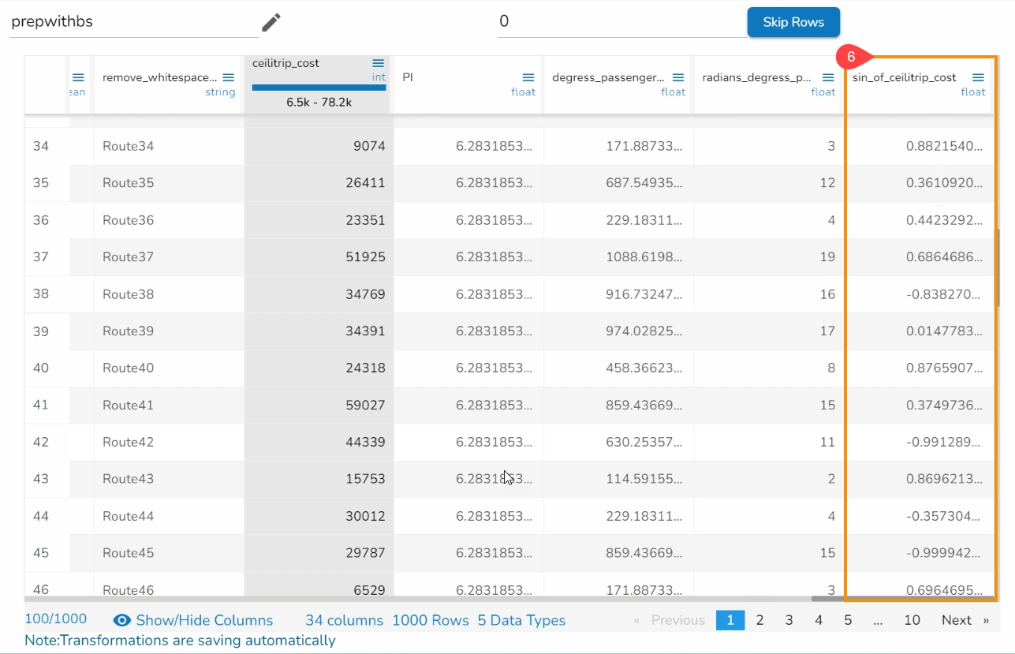This screenshot has height=654, width=1015.
Task: Select the Route40 cell in the table
Action: point(129,368)
